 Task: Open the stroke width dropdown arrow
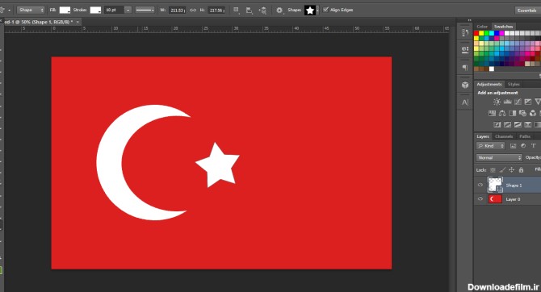pyautogui.click(x=128, y=10)
